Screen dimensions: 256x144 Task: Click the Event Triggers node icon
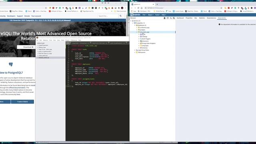pos(141,39)
